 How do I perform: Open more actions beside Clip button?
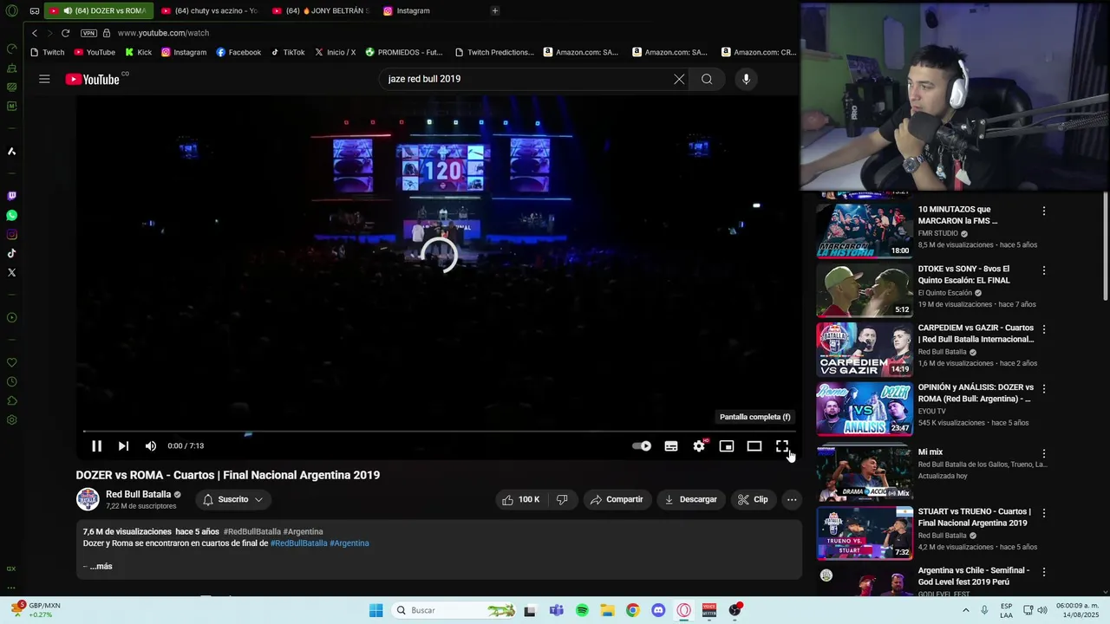click(792, 499)
